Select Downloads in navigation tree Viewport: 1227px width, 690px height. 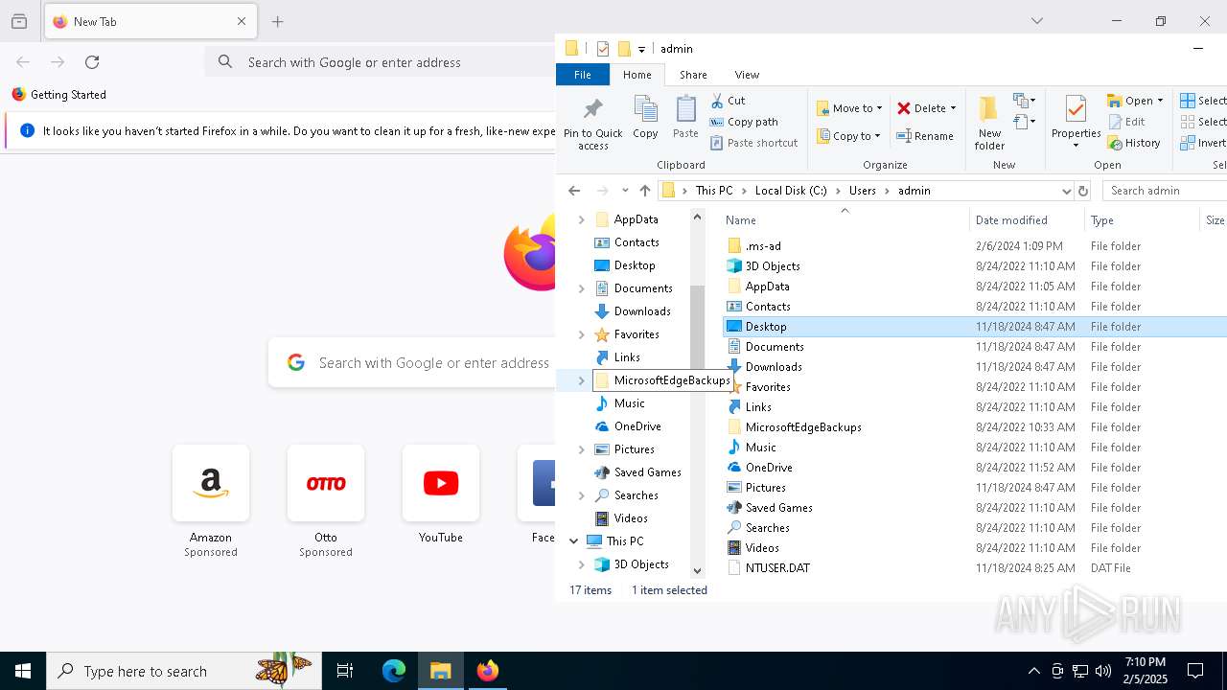(633, 311)
